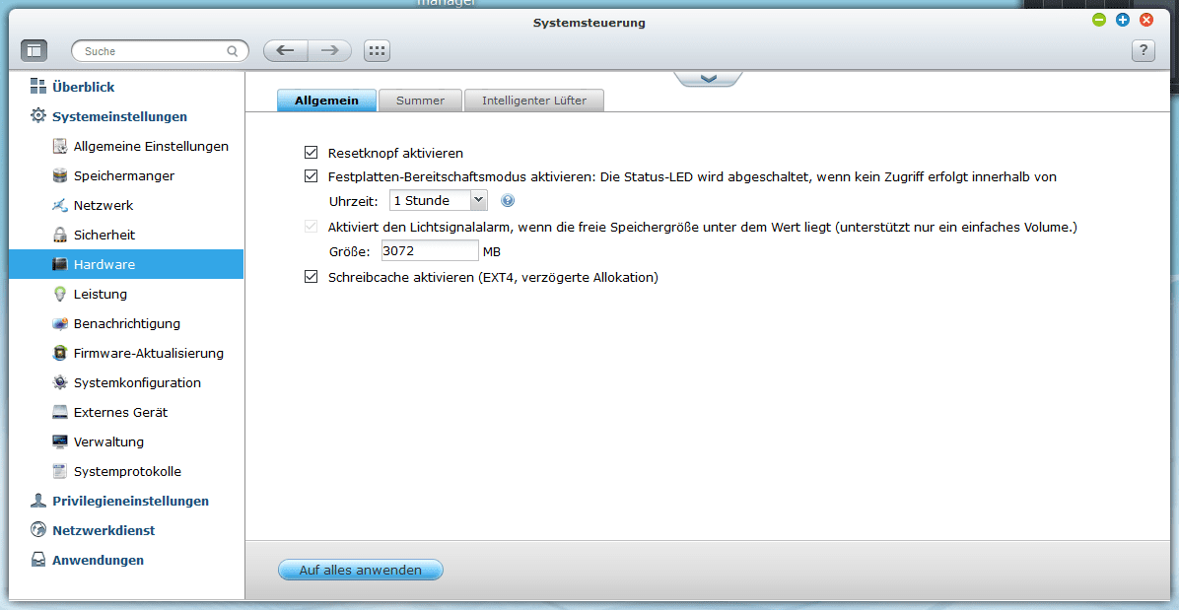The image size is (1179, 610).
Task: Expand the collapsed top panel chevron
Action: pyautogui.click(x=709, y=79)
